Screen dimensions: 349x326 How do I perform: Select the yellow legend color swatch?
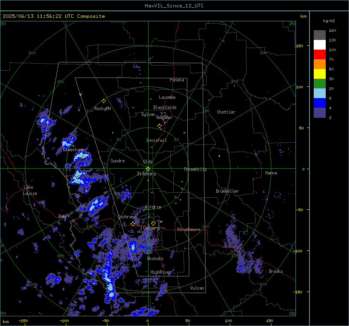pos(320,74)
